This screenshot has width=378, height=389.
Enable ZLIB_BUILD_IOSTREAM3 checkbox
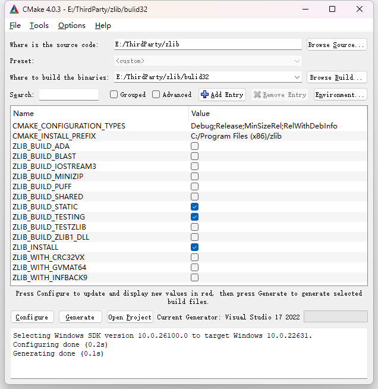[194, 167]
